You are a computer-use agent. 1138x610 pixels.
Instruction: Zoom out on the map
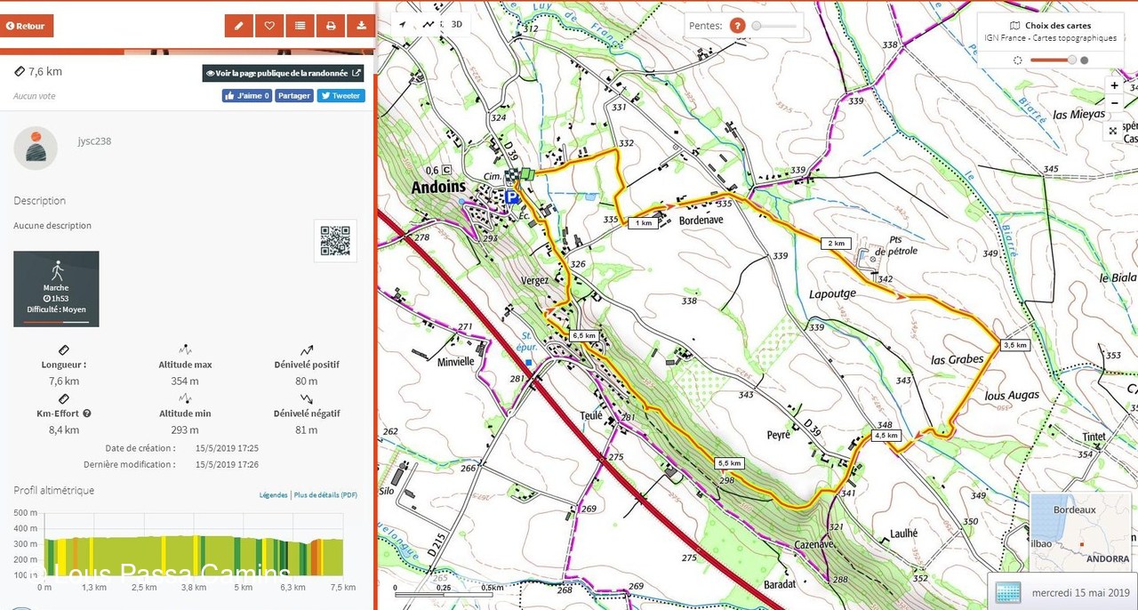click(1114, 103)
